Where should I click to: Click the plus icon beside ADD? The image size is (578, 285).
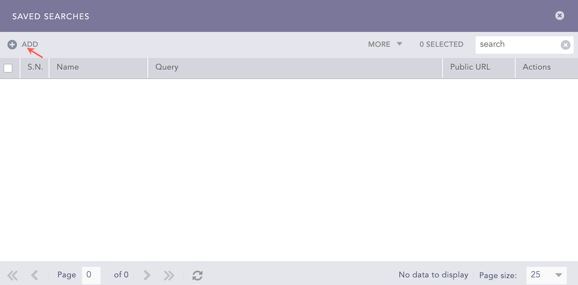coord(12,45)
